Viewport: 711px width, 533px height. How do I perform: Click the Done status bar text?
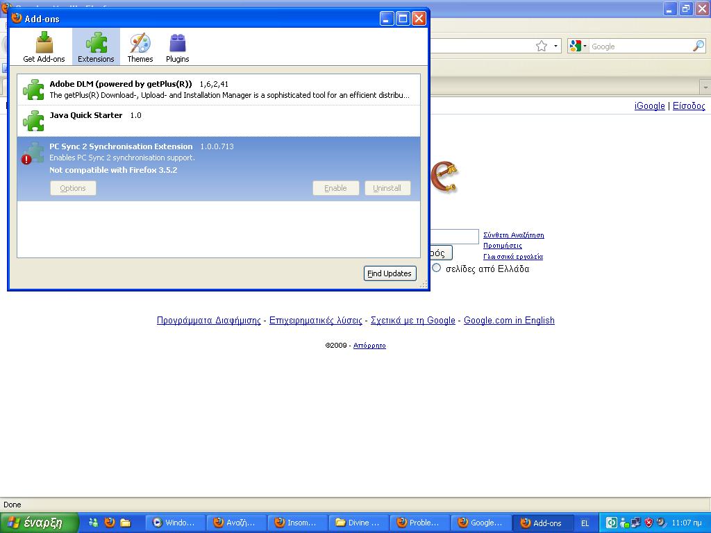[x=12, y=505]
